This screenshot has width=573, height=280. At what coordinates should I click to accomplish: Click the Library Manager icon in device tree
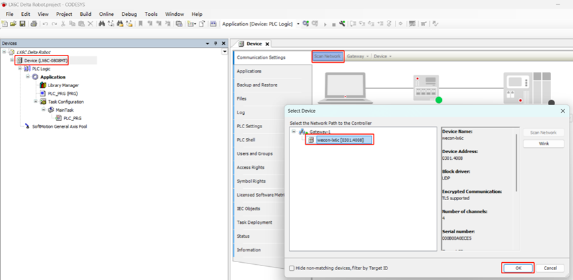click(x=42, y=85)
